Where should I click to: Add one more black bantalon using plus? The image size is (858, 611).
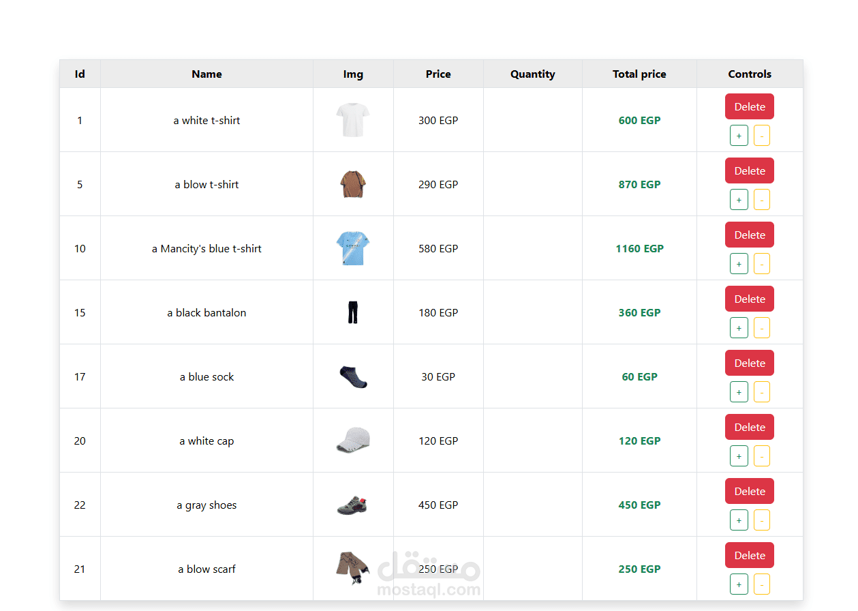(x=739, y=328)
